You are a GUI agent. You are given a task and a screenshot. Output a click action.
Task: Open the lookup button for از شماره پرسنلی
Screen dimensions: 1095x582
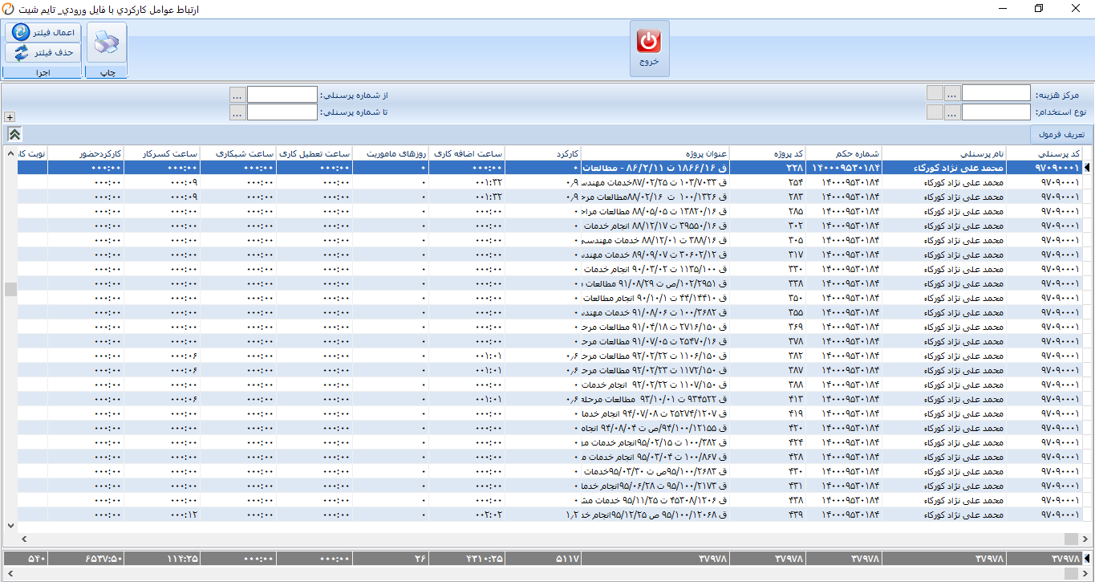click(237, 95)
